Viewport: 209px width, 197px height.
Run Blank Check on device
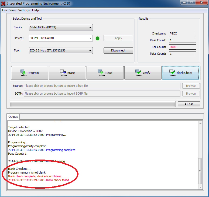(x=181, y=73)
